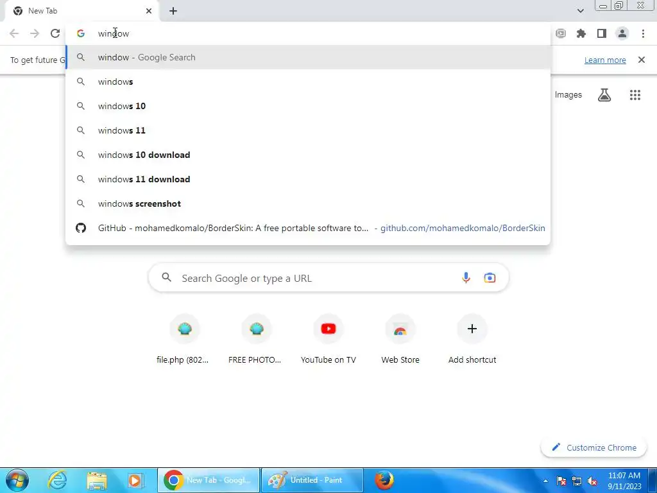Choose 'window - Google Search' suggestion
Viewport: 657px width, 493px height.
pyautogui.click(x=308, y=57)
